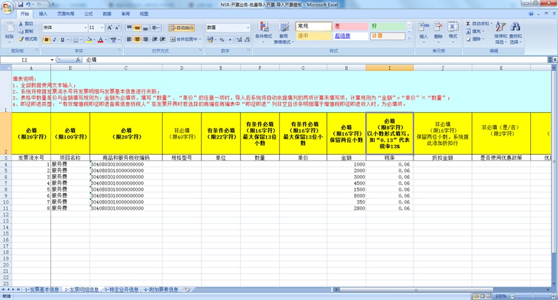Switch to the 页面布局 ribbon tab
The height and width of the screenshot is (300, 558).
point(66,14)
